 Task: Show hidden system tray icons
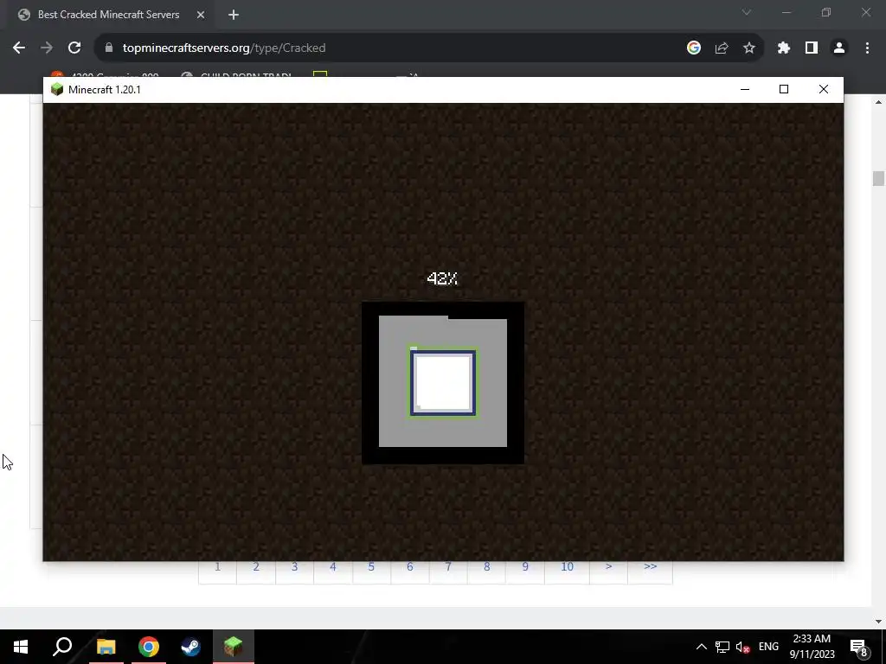tap(701, 647)
